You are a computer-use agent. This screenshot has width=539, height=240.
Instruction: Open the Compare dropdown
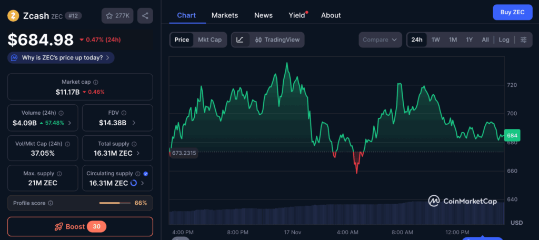click(380, 40)
